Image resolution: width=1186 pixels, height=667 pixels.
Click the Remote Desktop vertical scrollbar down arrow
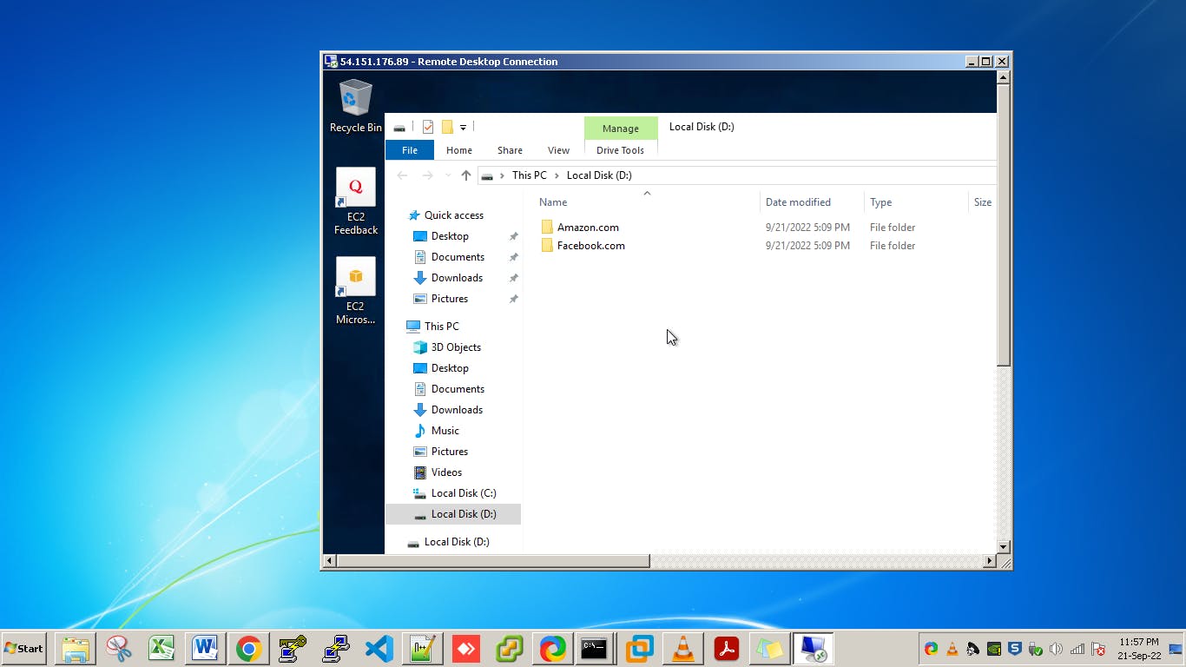click(x=1004, y=546)
